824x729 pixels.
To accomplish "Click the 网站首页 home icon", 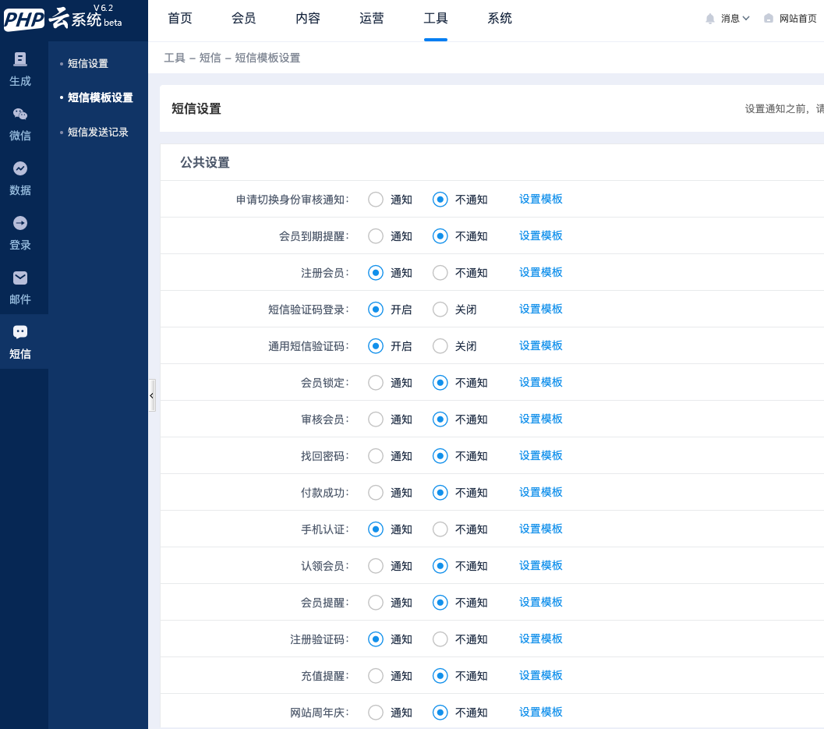I will (769, 19).
